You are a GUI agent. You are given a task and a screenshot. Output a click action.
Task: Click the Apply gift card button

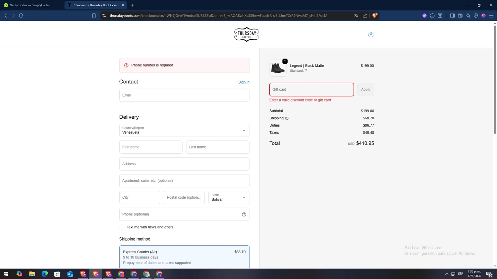pos(366,90)
